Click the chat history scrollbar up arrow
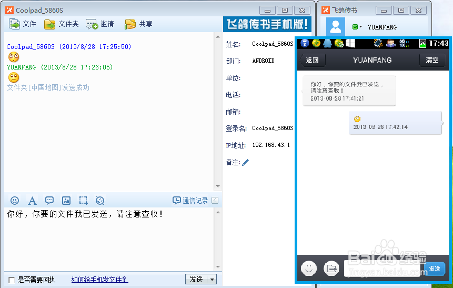This screenshot has height=288, width=453. pos(218,37)
